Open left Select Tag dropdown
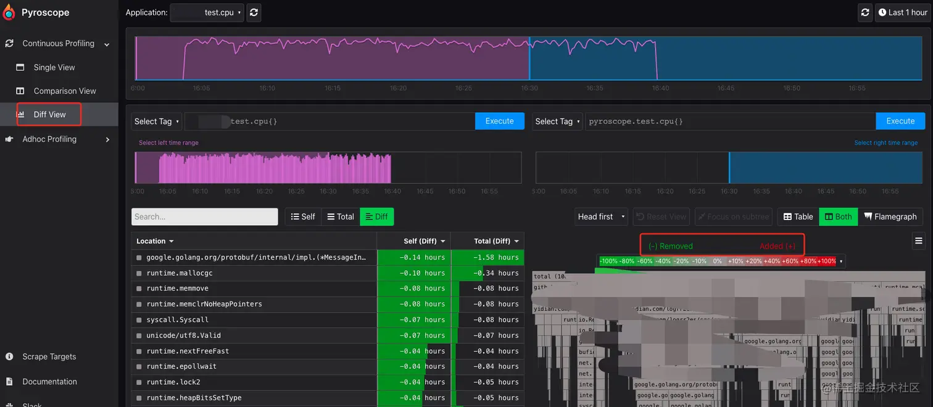933x407 pixels. click(x=156, y=121)
